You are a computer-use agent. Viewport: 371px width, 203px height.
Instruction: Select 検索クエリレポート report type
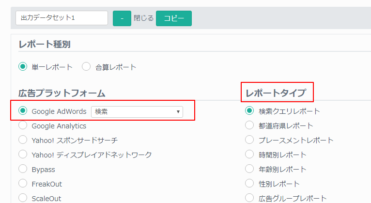point(249,111)
